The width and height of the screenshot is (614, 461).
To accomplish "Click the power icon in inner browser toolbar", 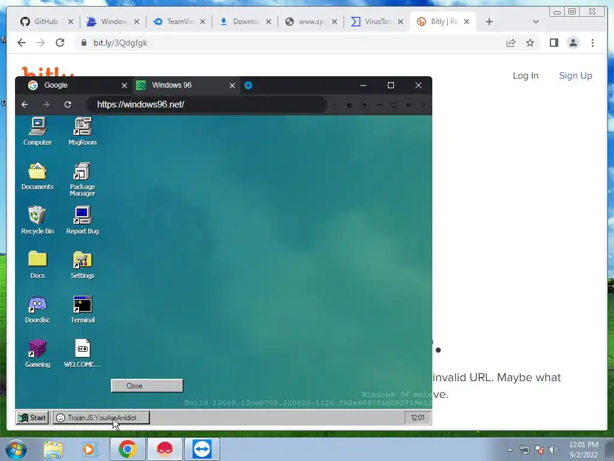I will [423, 105].
